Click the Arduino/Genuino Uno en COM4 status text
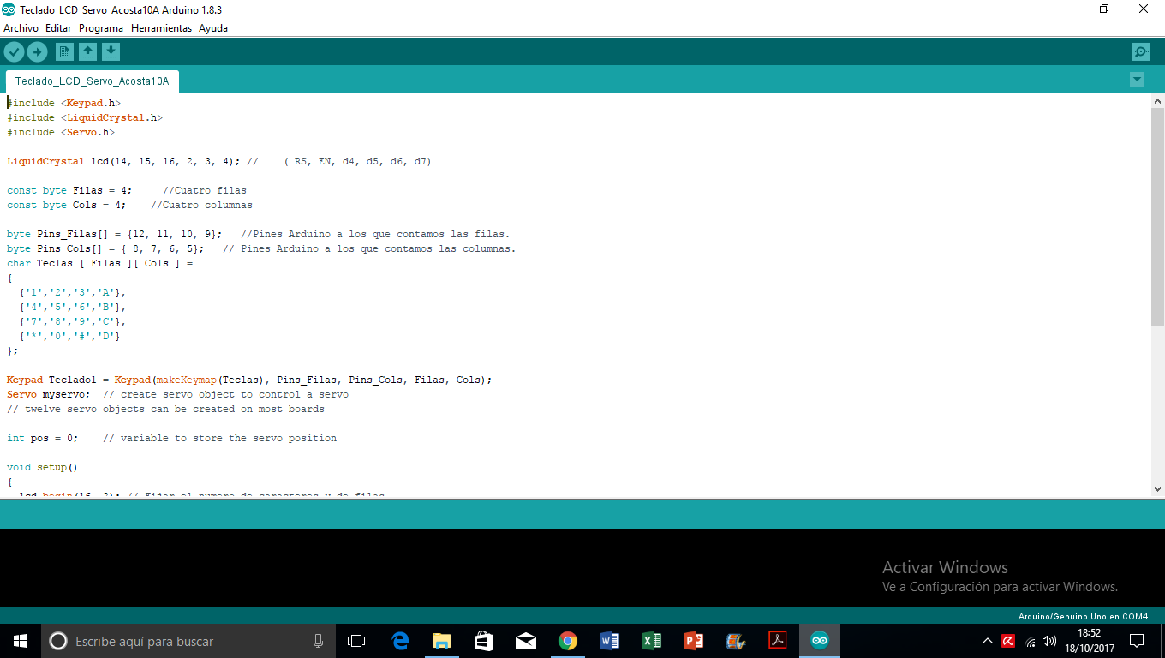The width and height of the screenshot is (1165, 658). [1083, 616]
